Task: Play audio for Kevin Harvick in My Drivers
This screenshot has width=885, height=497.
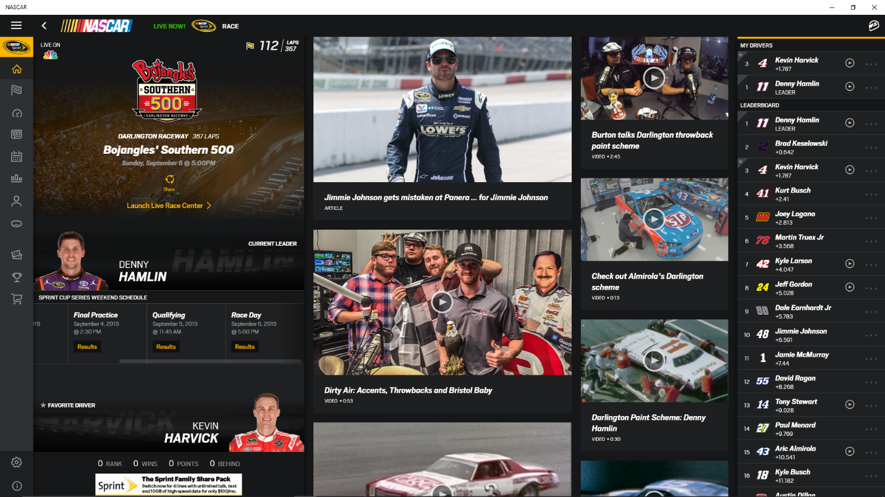Action: click(850, 63)
